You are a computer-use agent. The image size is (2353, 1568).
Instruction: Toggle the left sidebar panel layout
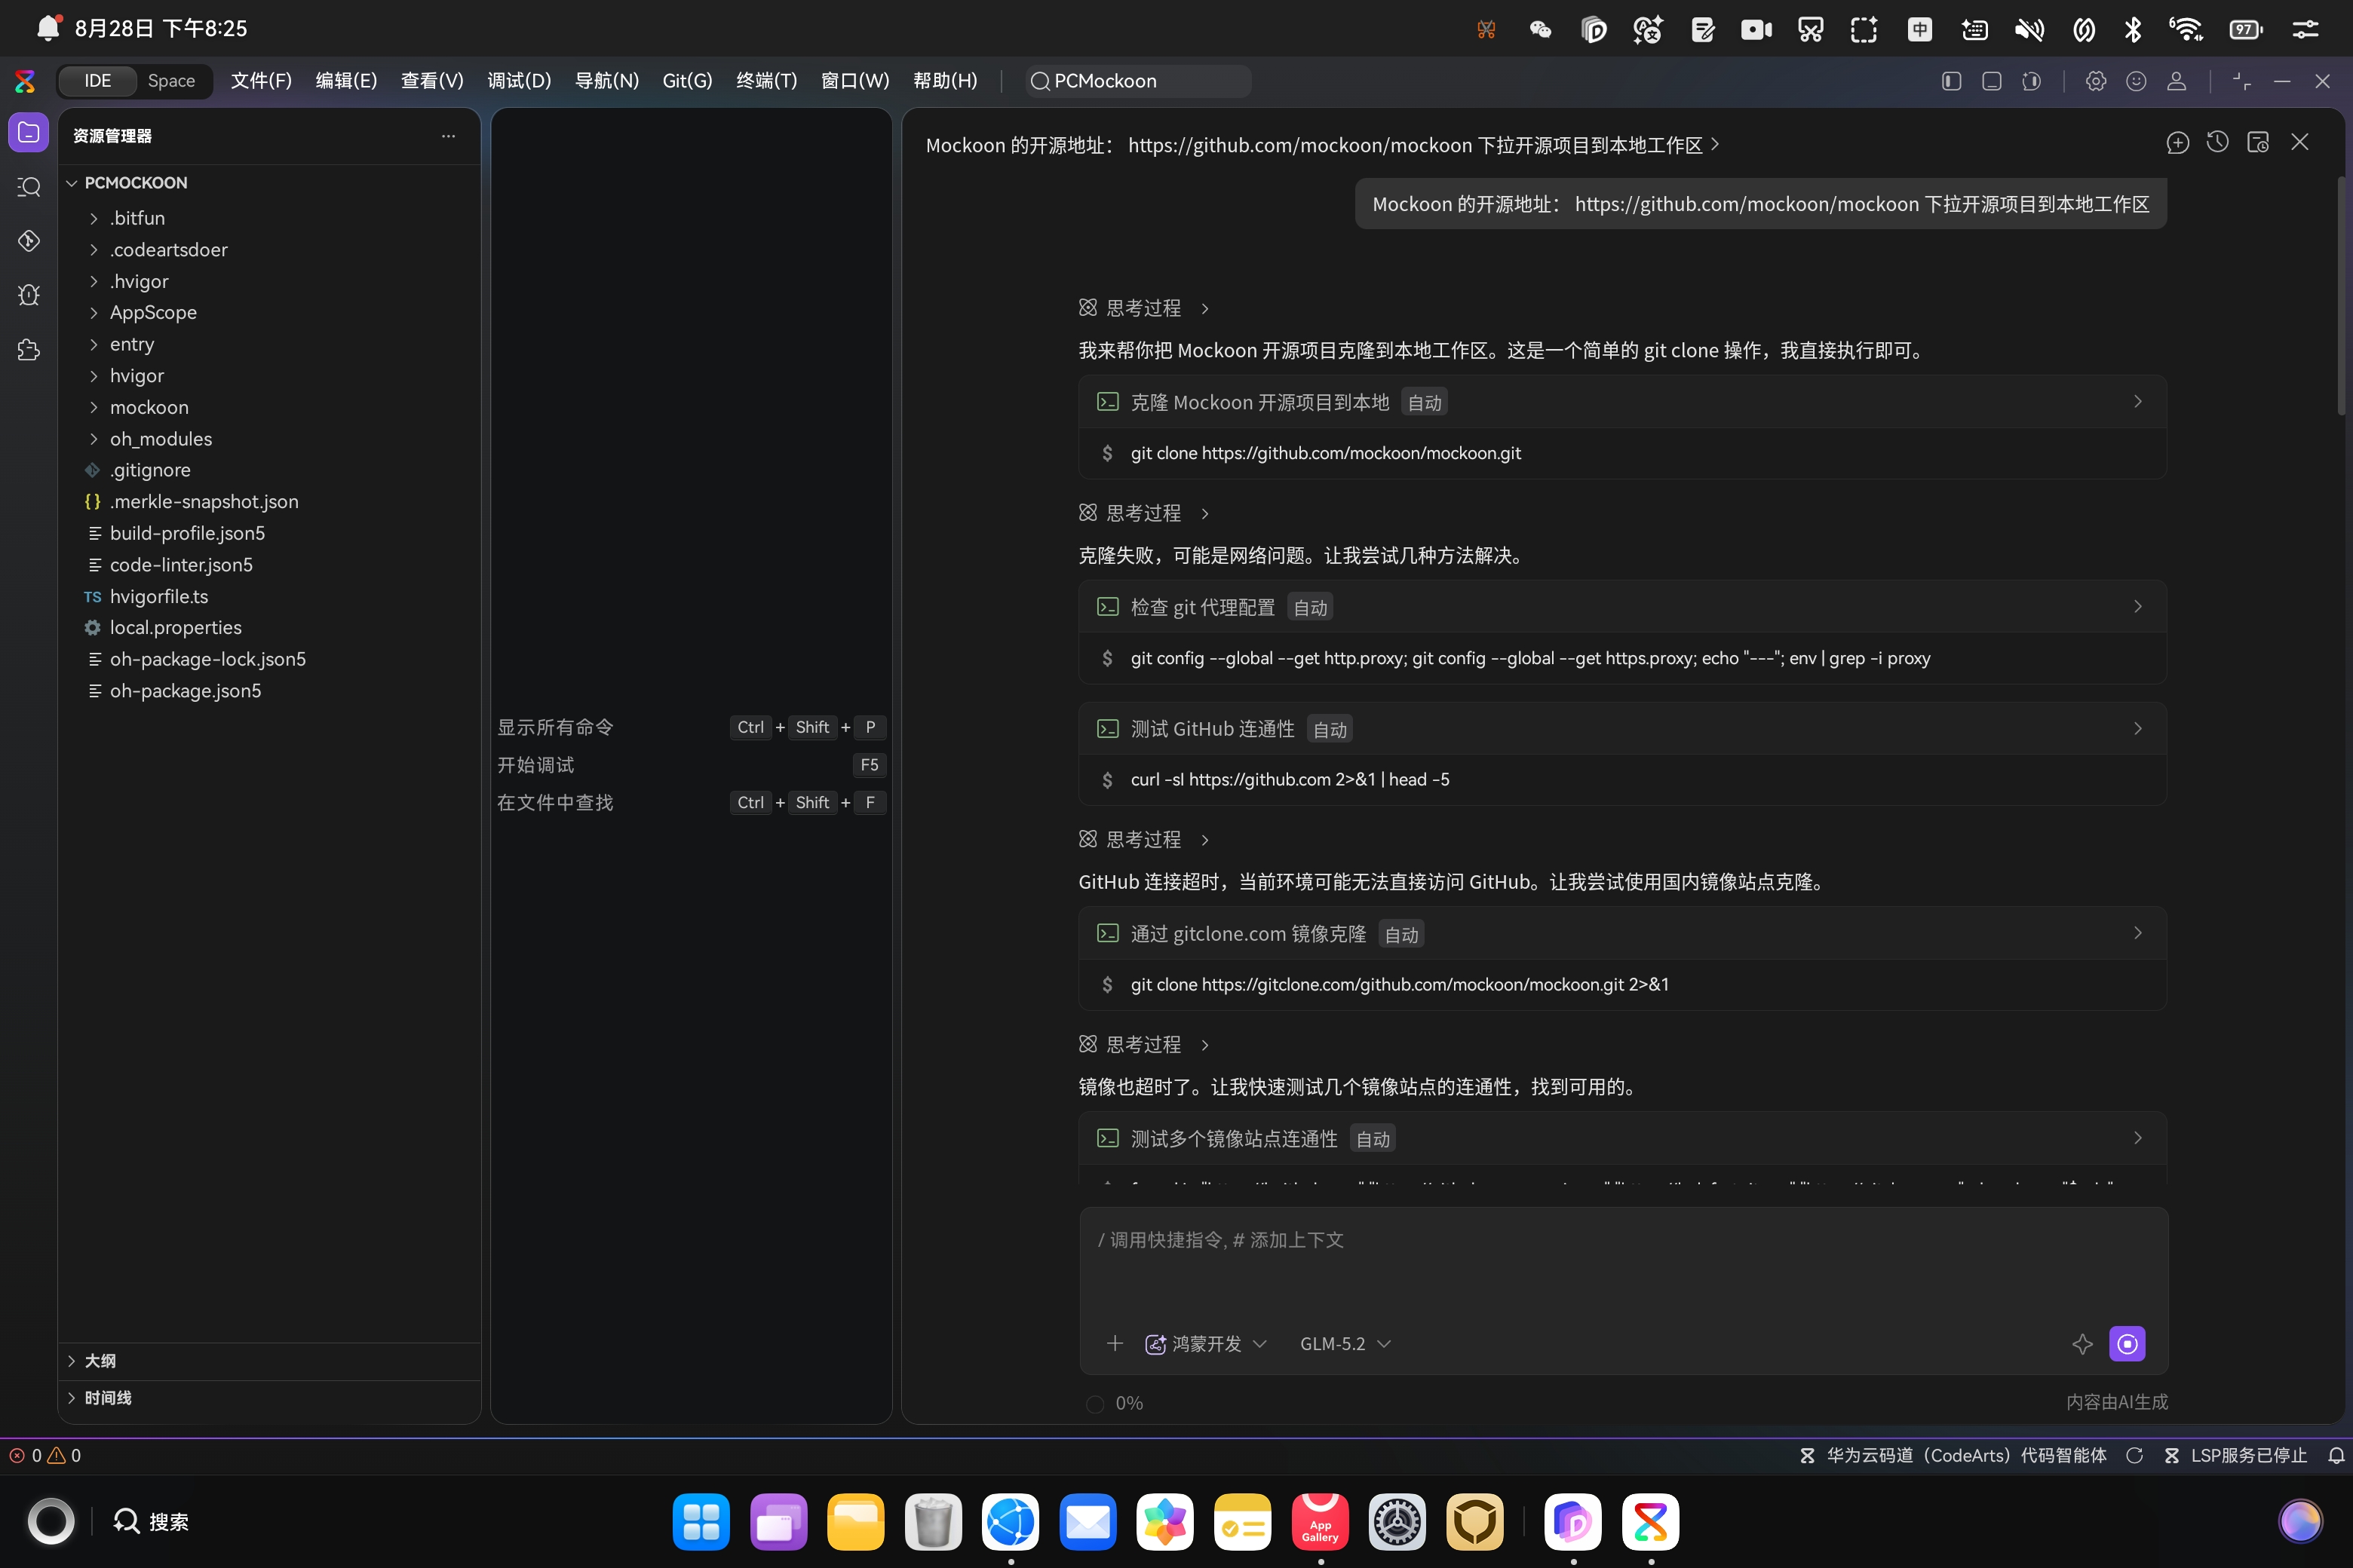(1951, 81)
